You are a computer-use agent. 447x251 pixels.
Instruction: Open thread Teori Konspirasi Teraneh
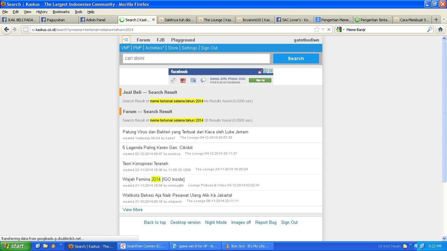[145, 163]
